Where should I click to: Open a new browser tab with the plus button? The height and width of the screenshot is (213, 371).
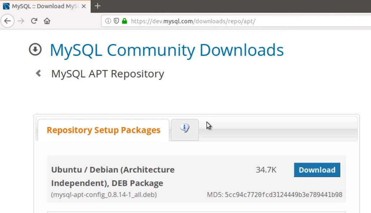tap(97, 6)
